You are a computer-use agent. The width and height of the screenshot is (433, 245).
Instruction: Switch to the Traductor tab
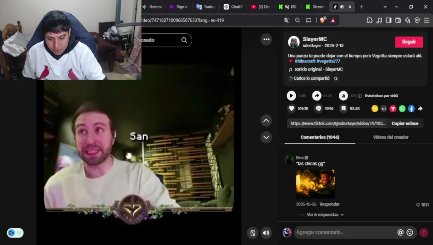206,7
